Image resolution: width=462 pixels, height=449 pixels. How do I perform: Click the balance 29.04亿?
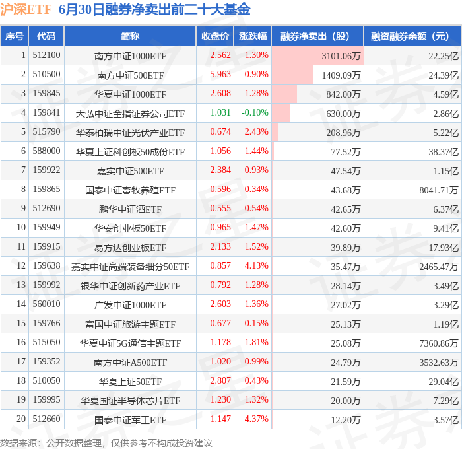(444, 382)
